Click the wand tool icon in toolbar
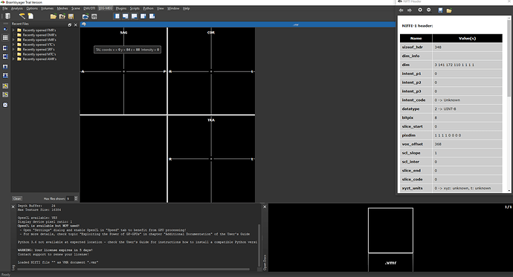Viewport: 513px width, 277px height. click(x=22, y=16)
